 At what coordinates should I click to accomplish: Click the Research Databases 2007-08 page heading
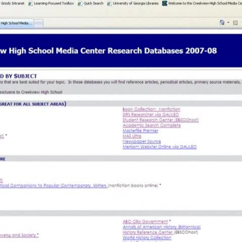(108, 51)
